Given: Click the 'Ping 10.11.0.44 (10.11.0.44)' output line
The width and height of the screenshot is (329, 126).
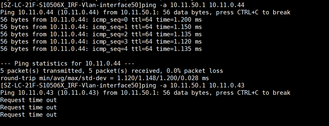Looking at the screenshot, I should [145, 12].
